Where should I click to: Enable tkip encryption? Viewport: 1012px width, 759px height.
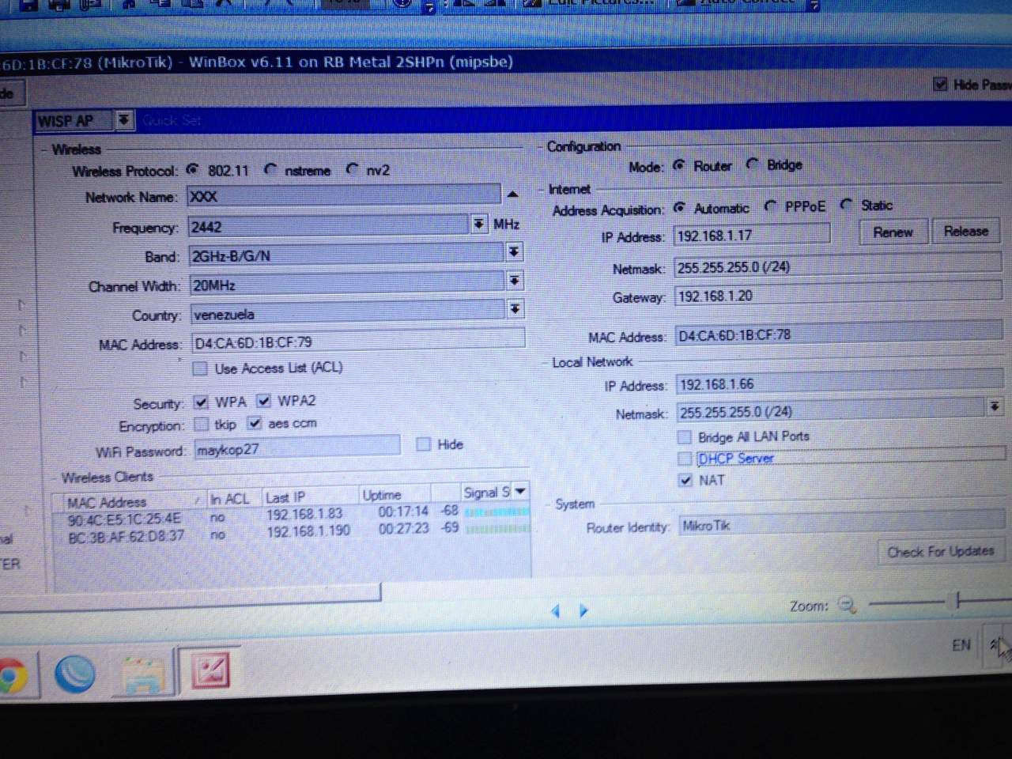coord(202,425)
